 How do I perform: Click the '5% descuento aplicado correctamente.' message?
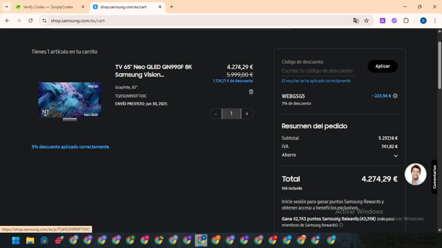(70, 147)
